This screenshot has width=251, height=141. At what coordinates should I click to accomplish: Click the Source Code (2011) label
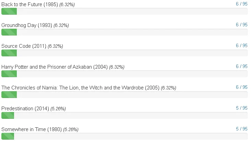pyautogui.click(x=24, y=46)
